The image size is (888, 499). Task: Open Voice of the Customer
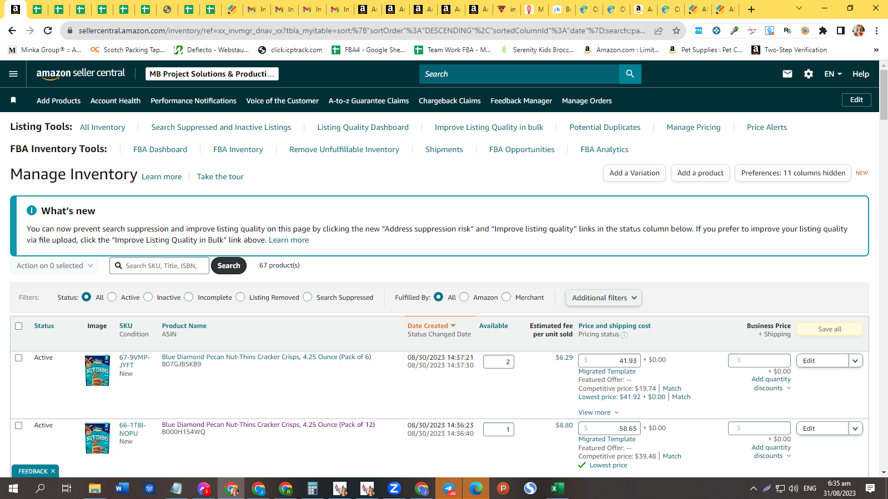click(x=282, y=100)
